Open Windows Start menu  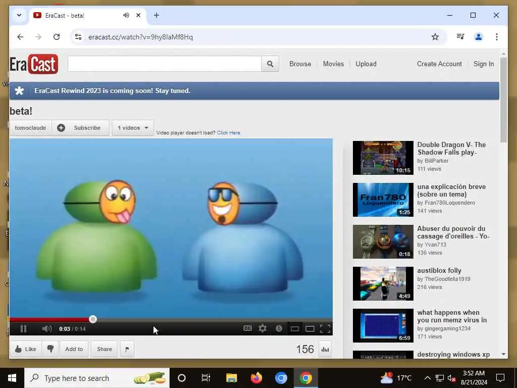12,378
